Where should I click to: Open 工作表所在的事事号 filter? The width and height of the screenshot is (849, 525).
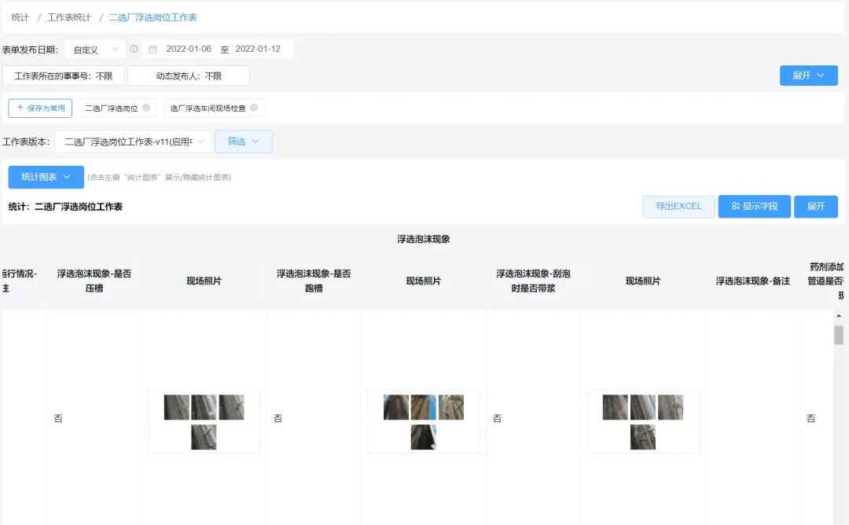(x=64, y=76)
